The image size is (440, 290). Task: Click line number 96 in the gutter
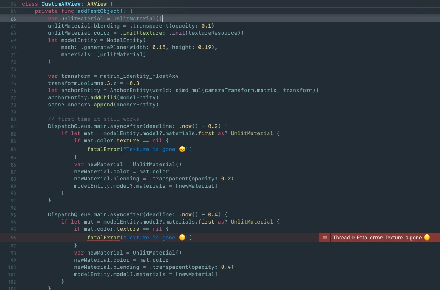[x=13, y=238]
